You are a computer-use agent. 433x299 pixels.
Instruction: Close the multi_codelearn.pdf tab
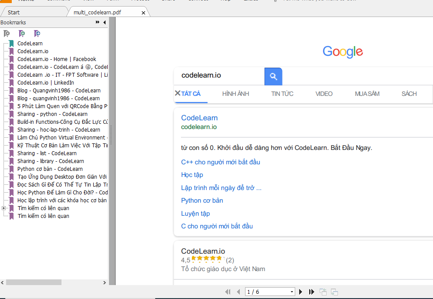pyautogui.click(x=143, y=13)
